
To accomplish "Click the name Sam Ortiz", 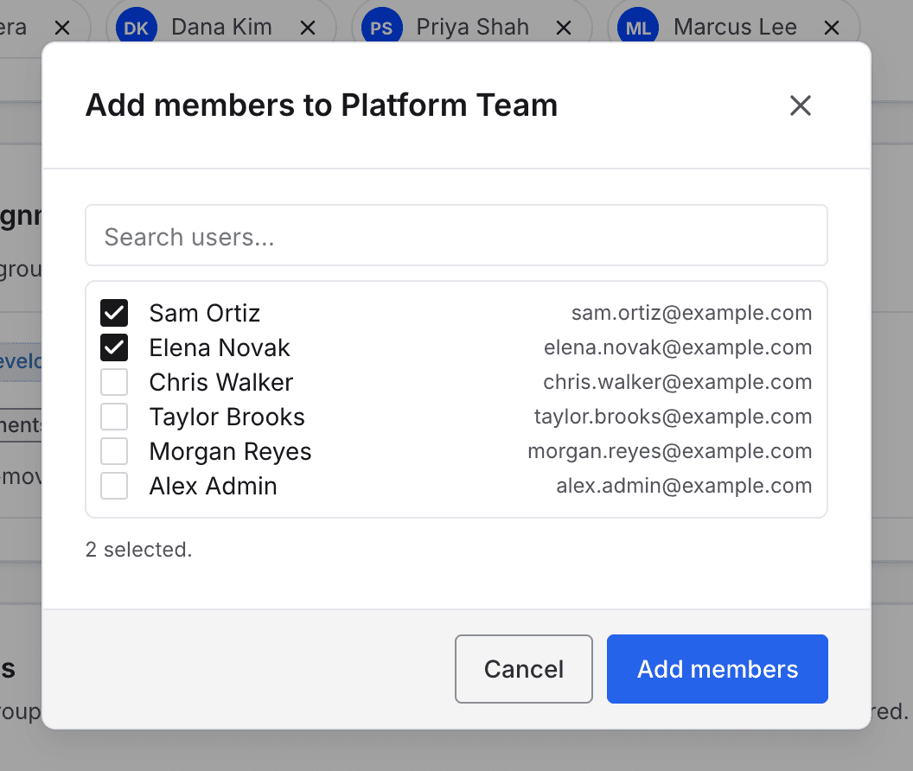I will tap(204, 313).
